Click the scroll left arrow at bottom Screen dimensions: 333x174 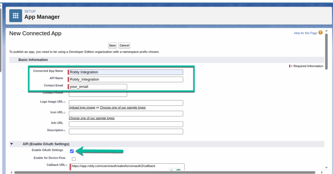[x=11, y=172]
